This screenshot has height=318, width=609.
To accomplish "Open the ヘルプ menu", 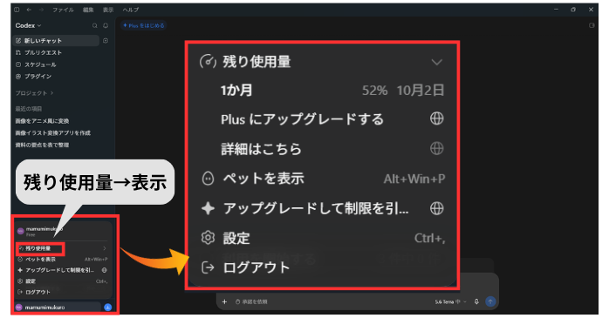I will (x=131, y=10).
